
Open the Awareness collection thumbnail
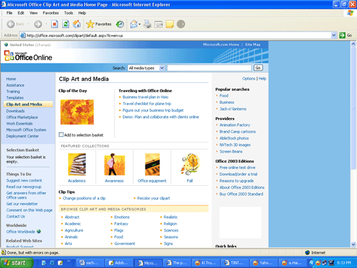(x=115, y=164)
